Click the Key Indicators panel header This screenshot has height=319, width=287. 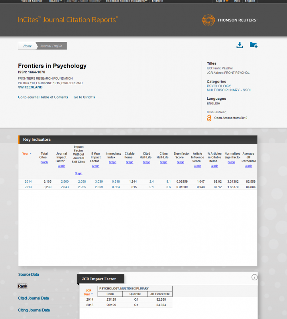click(x=138, y=140)
